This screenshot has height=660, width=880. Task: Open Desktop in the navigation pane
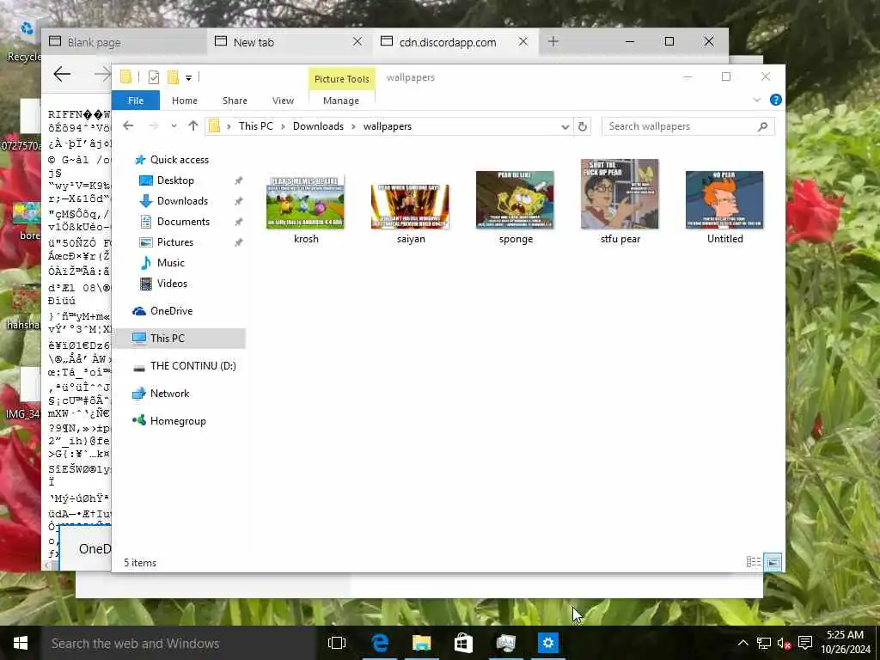pos(175,180)
